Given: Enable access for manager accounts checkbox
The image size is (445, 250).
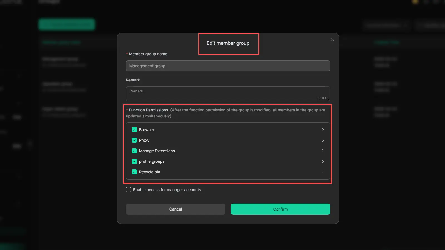Looking at the screenshot, I should (128, 190).
